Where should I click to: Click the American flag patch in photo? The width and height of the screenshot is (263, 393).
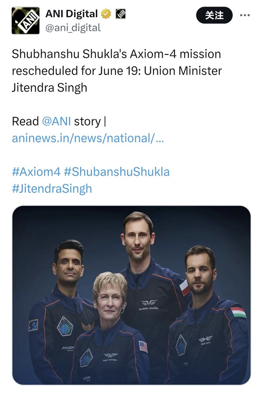click(x=143, y=346)
